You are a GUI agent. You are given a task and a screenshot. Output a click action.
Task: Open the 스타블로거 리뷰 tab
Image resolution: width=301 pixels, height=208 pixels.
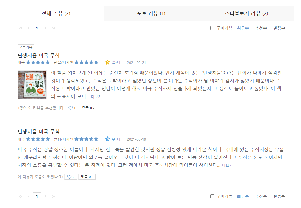(250, 13)
